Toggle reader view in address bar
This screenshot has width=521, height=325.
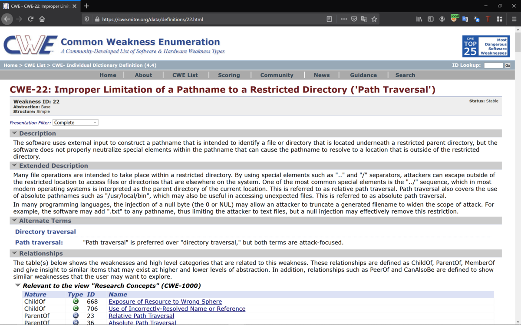329,19
